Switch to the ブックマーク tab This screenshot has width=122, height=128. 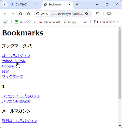coord(21,4)
